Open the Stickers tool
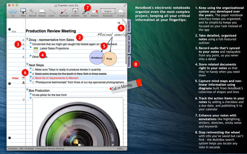The height and width of the screenshot is (154, 247). coord(75,11)
